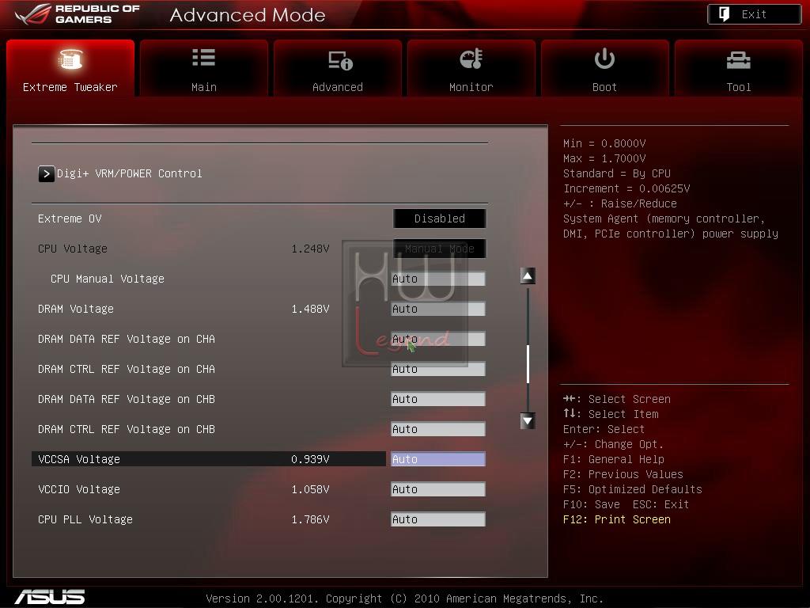Click the 1.248V CPU voltage reading
Viewport: 810px width, 608px height.
[310, 249]
